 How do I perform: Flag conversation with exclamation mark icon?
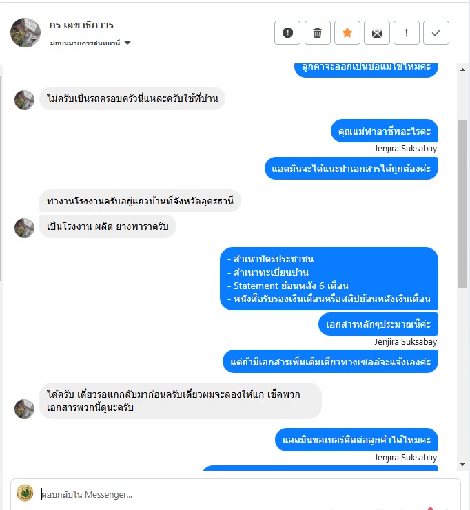pos(407,32)
